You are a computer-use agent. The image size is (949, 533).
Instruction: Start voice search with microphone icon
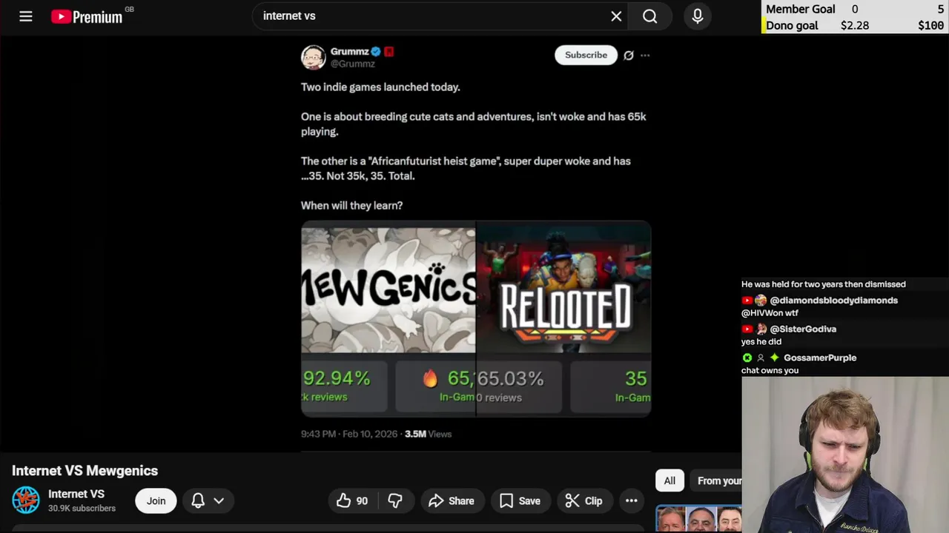tap(698, 16)
